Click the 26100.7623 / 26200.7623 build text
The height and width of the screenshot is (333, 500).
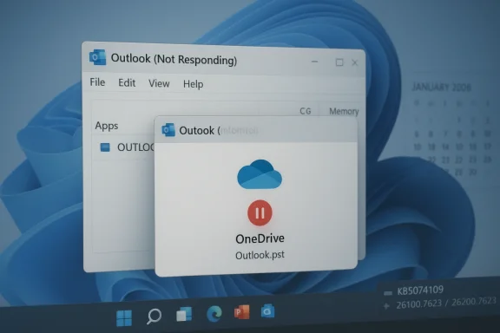[446, 303]
